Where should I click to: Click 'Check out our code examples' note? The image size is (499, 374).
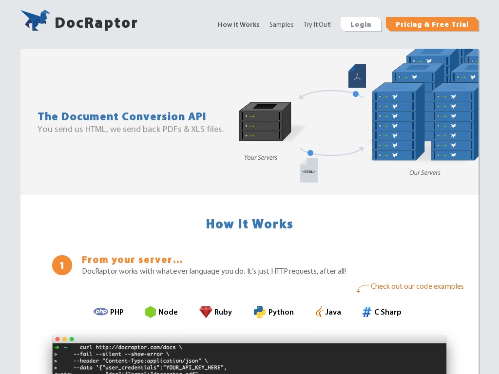[x=417, y=286]
